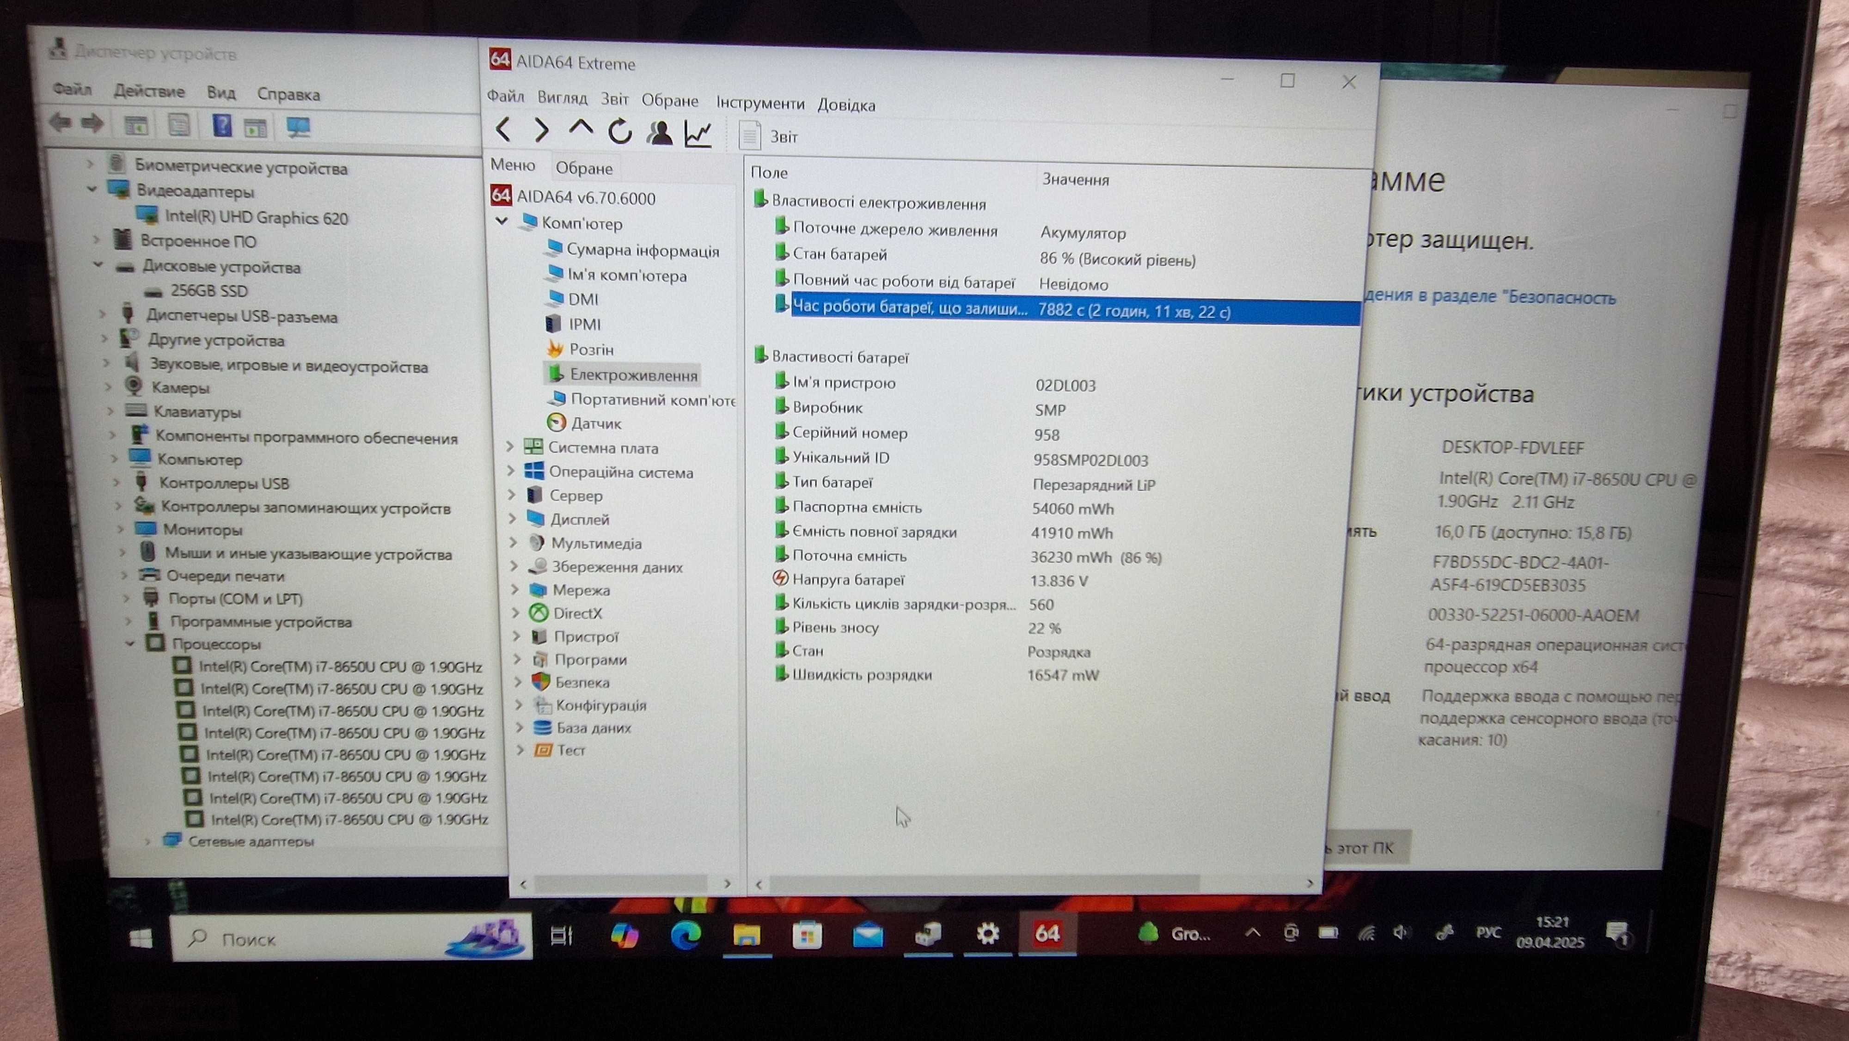Image resolution: width=1849 pixels, height=1041 pixels.
Task: Open Copilot from the taskbar
Action: tap(624, 936)
